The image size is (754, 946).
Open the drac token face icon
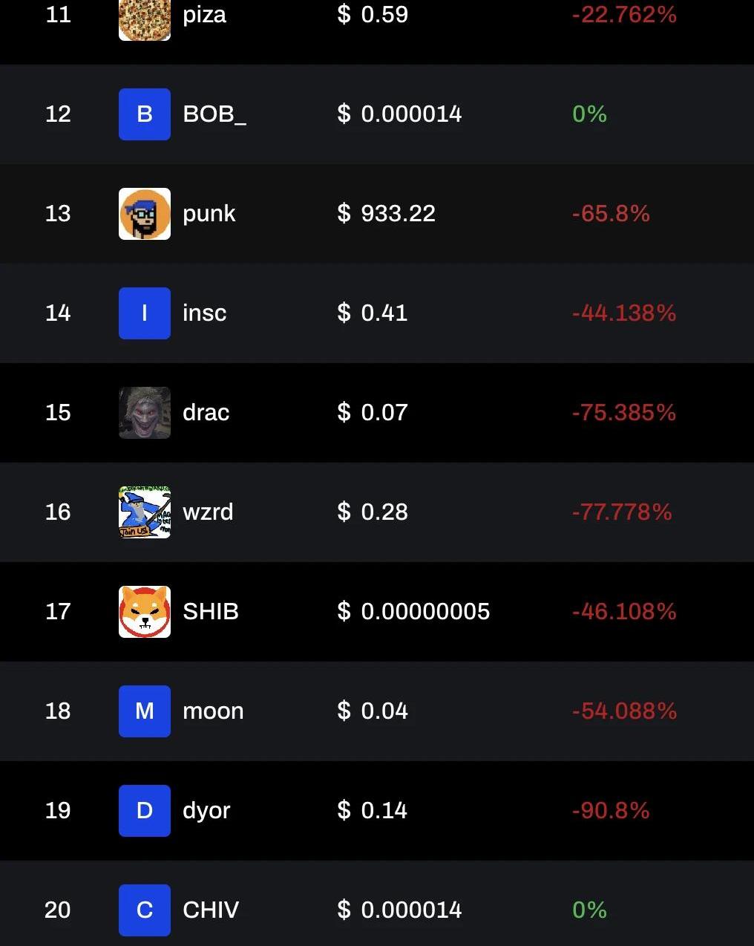[x=145, y=413]
